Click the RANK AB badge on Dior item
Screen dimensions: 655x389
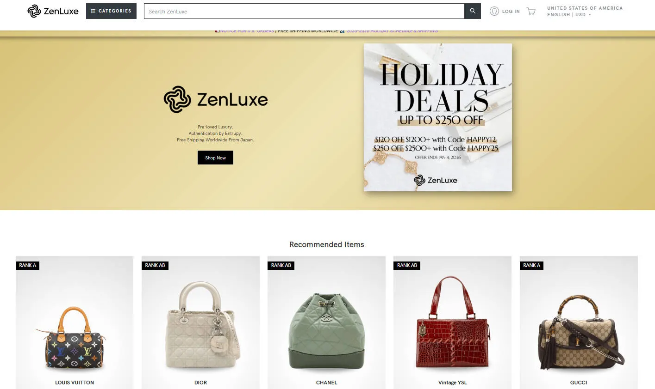155,265
